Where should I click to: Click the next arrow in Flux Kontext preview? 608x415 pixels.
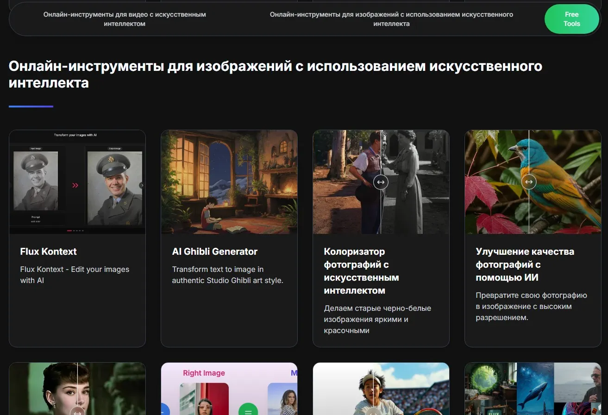142,185
